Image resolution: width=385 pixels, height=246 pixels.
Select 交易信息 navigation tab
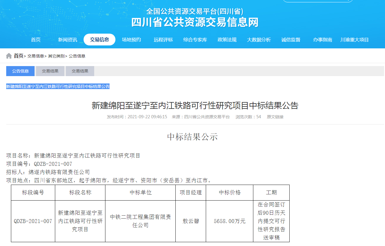tap(99, 40)
